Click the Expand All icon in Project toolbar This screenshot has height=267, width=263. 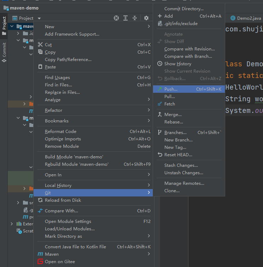[125, 18]
